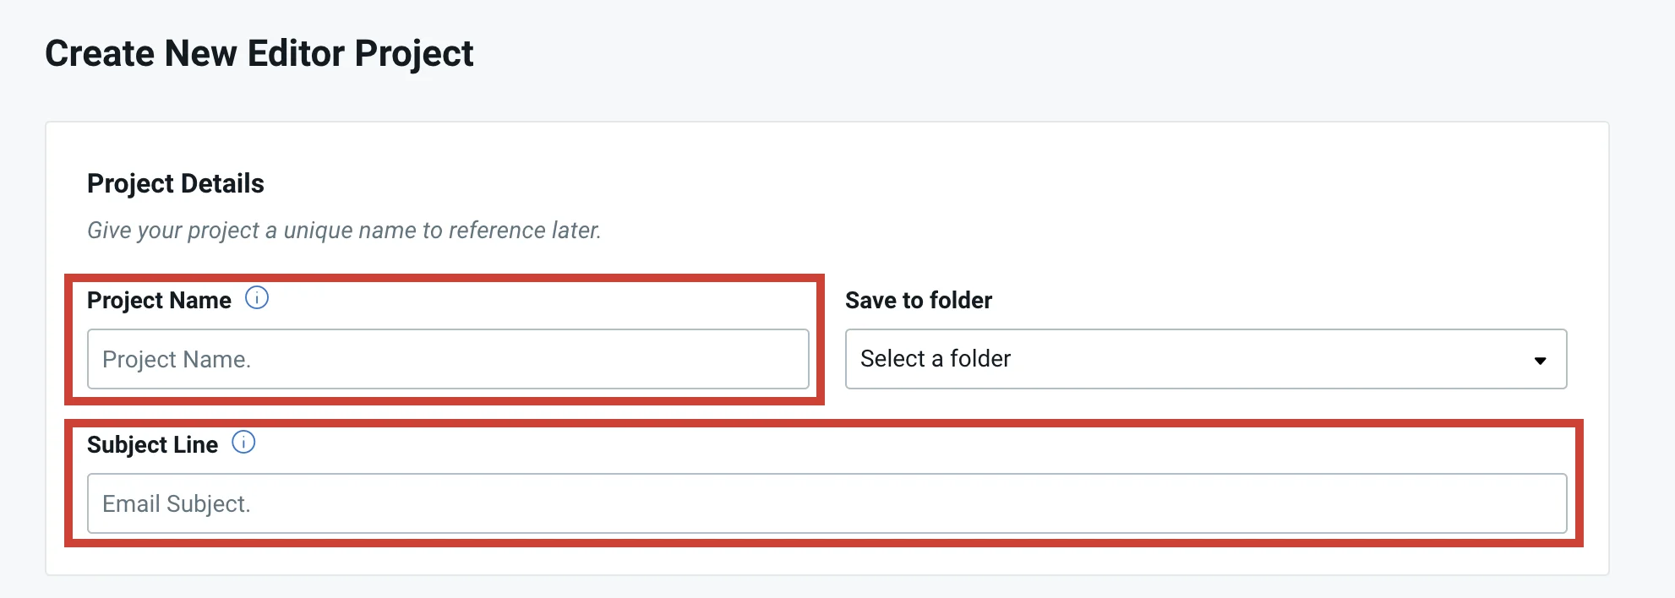Click the dropdown chevron on Save to folder
This screenshot has width=1675, height=598.
(1541, 359)
